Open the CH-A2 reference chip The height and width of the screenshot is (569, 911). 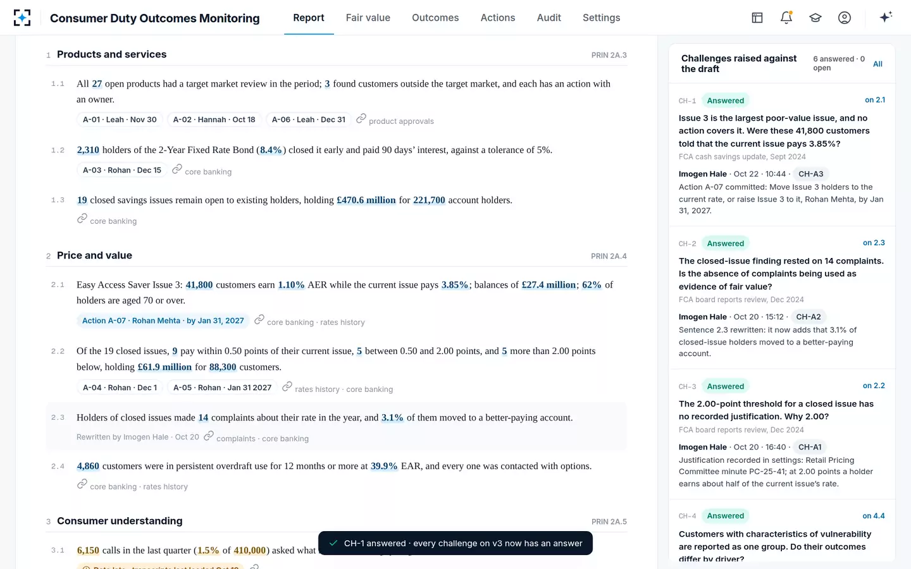[x=809, y=317]
